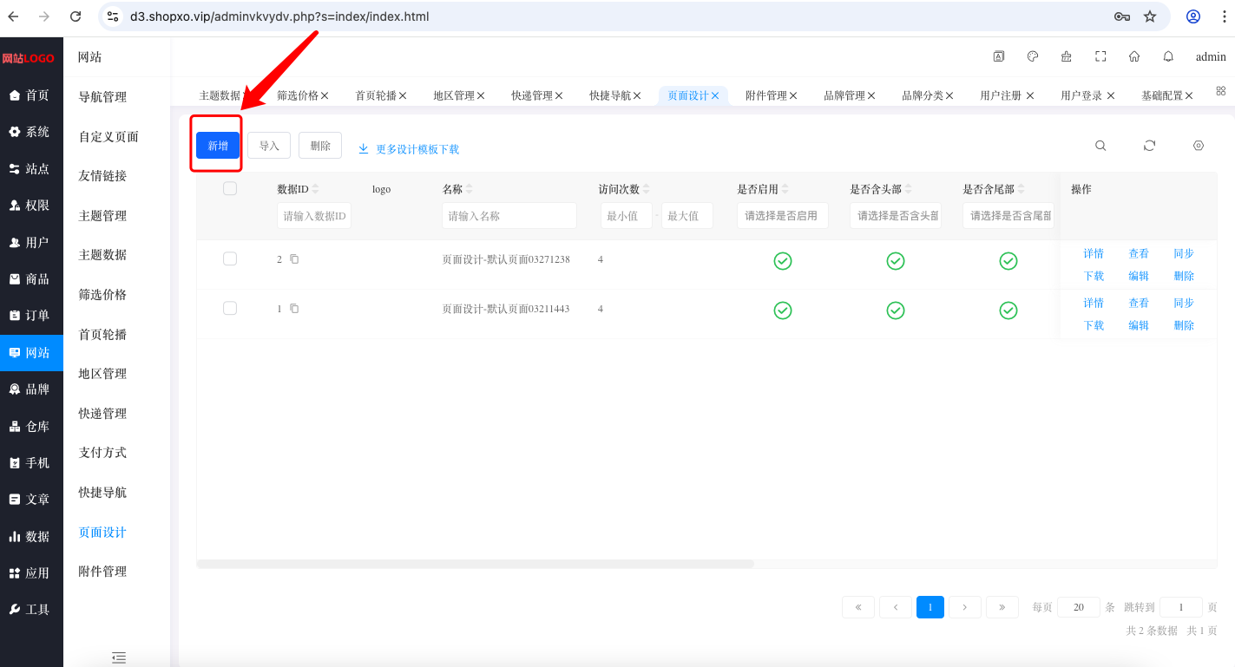Close the 页面设计 tab with X

(x=715, y=95)
